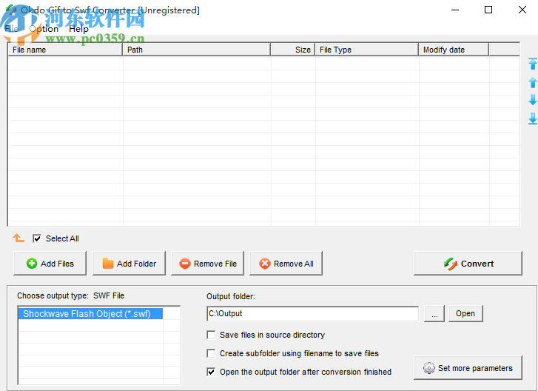538x391 pixels.
Task: Click the move-down arrow icon
Action: click(x=533, y=100)
